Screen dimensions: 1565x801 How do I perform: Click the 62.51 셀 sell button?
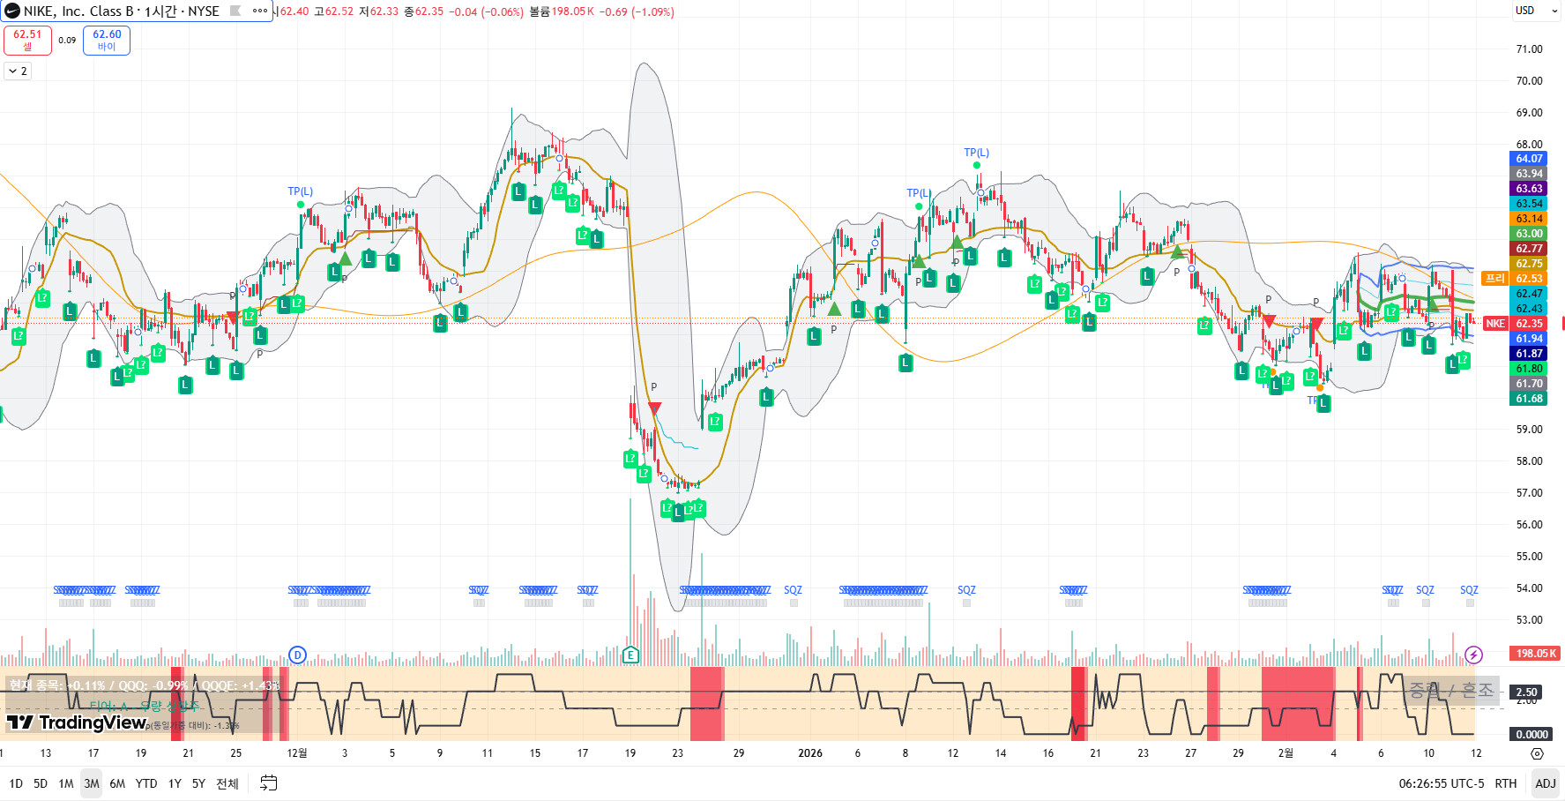(27, 41)
